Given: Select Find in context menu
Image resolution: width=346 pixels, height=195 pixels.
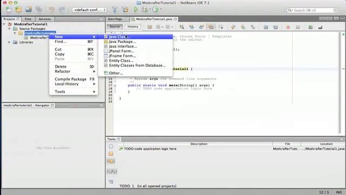Looking at the screenshot, I should [74, 42].
